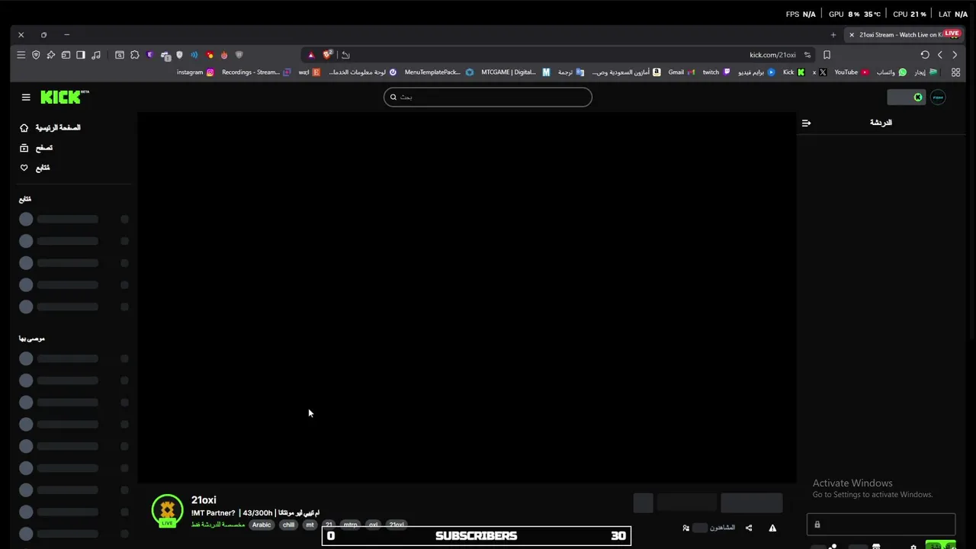Click the viewers (المشاهدون) icon
This screenshot has width=976, height=549.
coord(686,528)
